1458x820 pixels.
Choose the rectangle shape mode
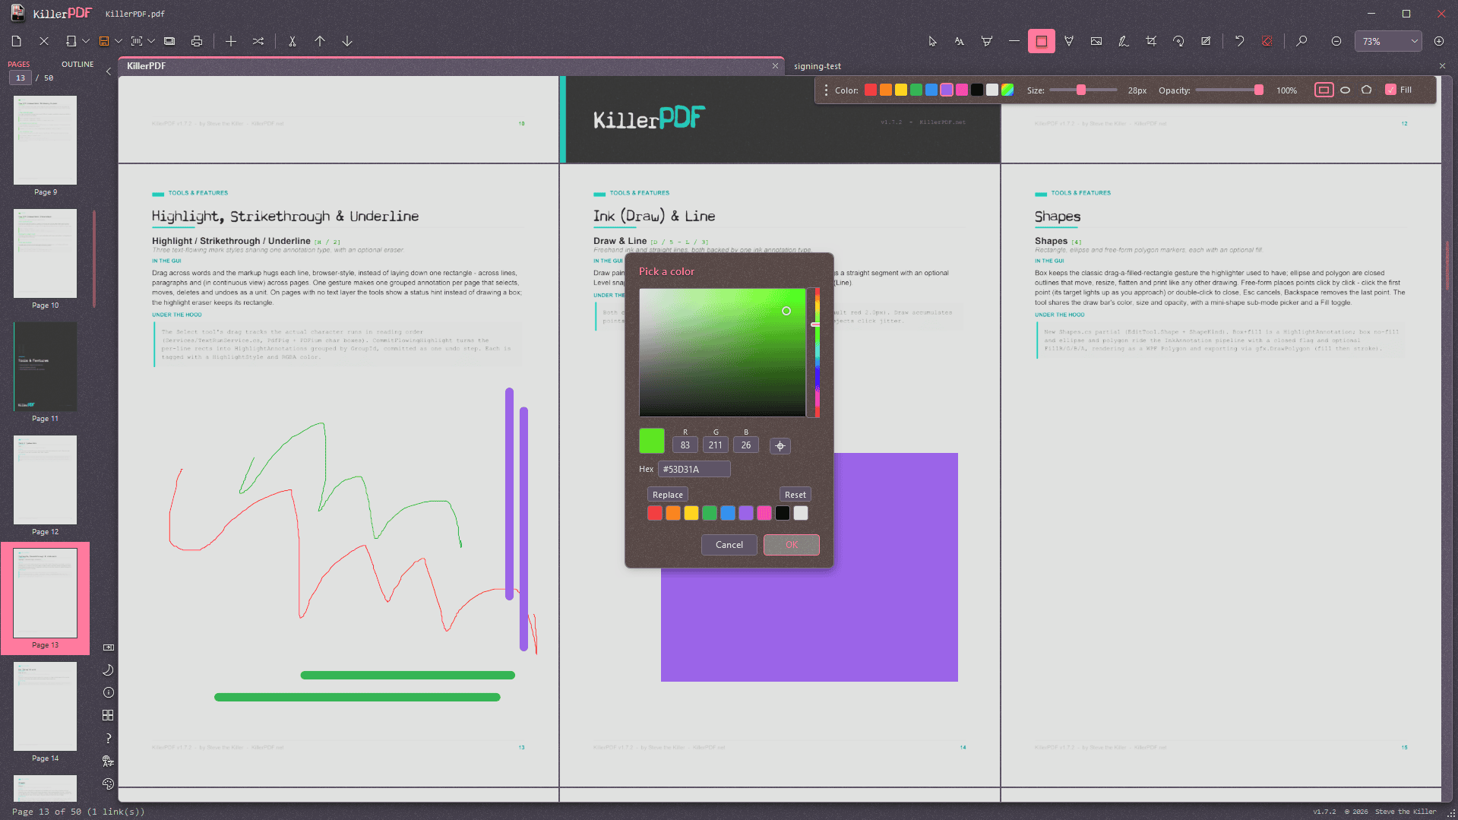(x=1324, y=90)
